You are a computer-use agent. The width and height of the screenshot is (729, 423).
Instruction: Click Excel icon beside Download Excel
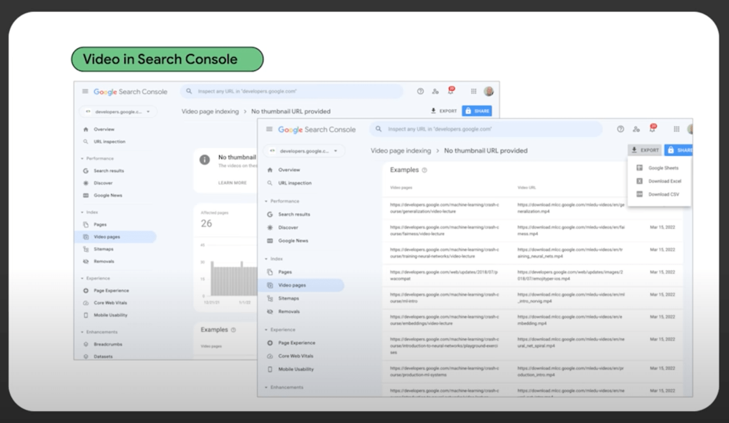[x=639, y=181]
